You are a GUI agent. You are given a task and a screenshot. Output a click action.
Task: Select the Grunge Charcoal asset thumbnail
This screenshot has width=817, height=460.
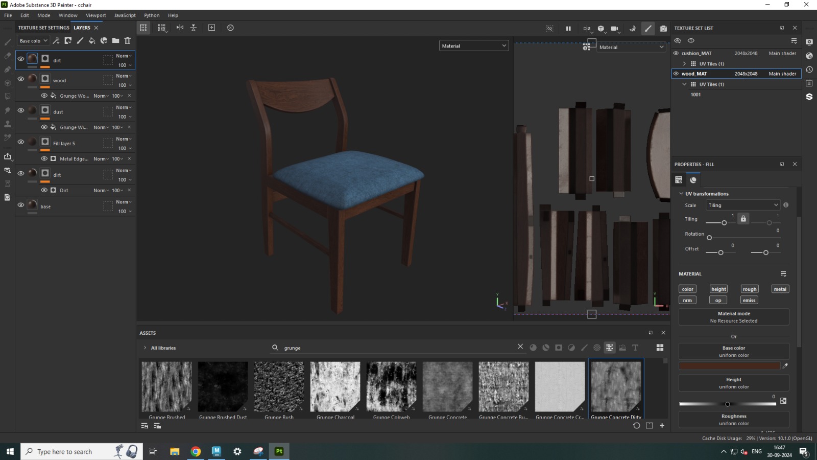(x=335, y=387)
